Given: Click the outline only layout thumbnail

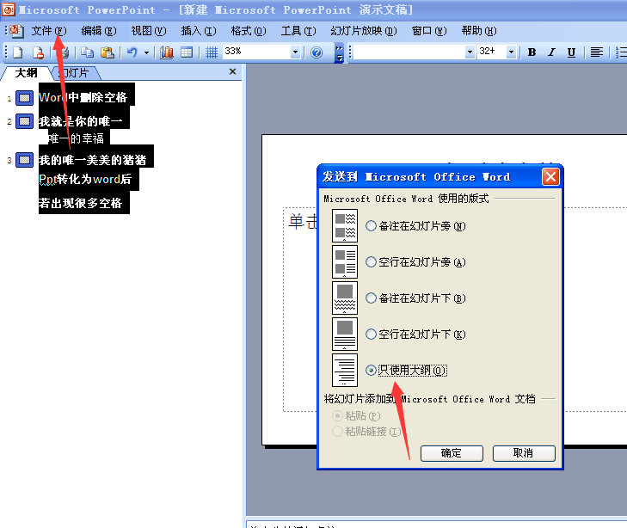Looking at the screenshot, I should click(345, 370).
